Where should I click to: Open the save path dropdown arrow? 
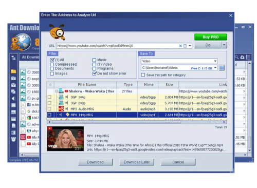(215, 68)
